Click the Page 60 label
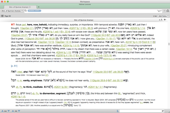 click(8, 16)
